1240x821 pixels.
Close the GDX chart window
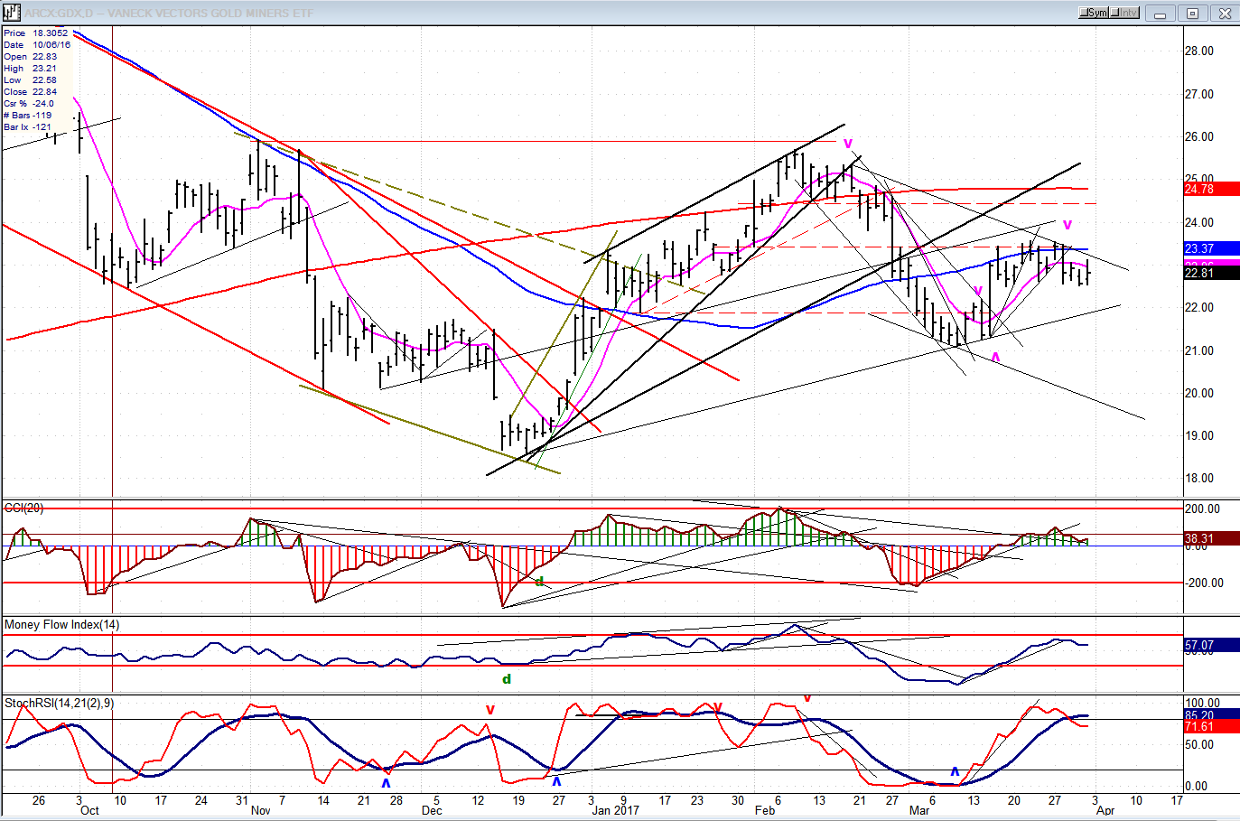[x=1225, y=13]
